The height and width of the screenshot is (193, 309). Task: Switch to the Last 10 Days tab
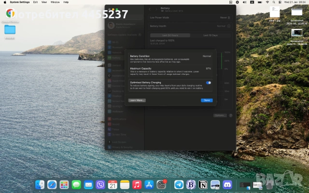(x=211, y=35)
